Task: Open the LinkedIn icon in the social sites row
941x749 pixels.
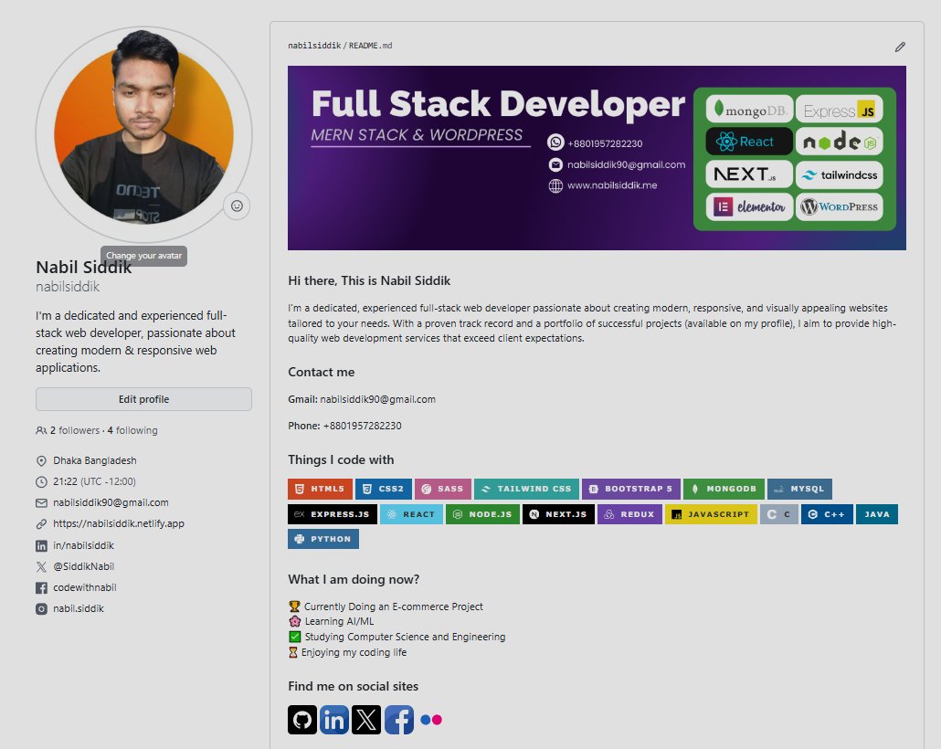Action: point(334,720)
